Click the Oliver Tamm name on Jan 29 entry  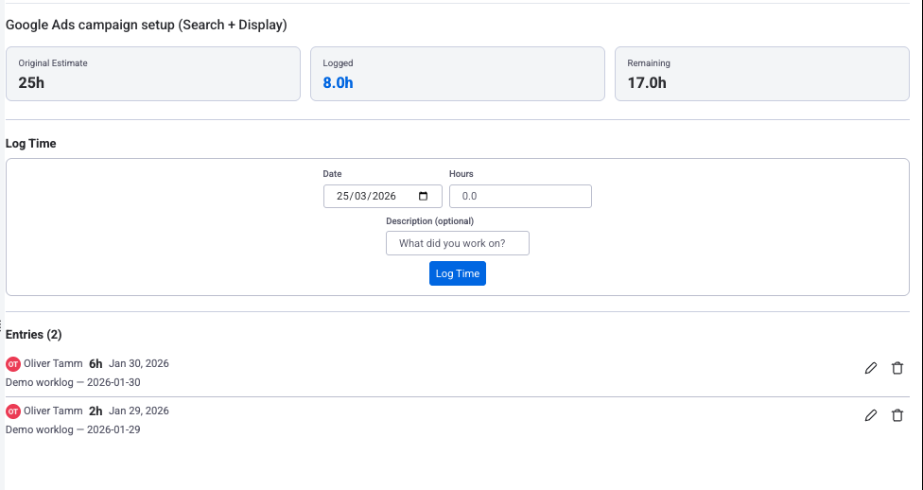(x=53, y=411)
